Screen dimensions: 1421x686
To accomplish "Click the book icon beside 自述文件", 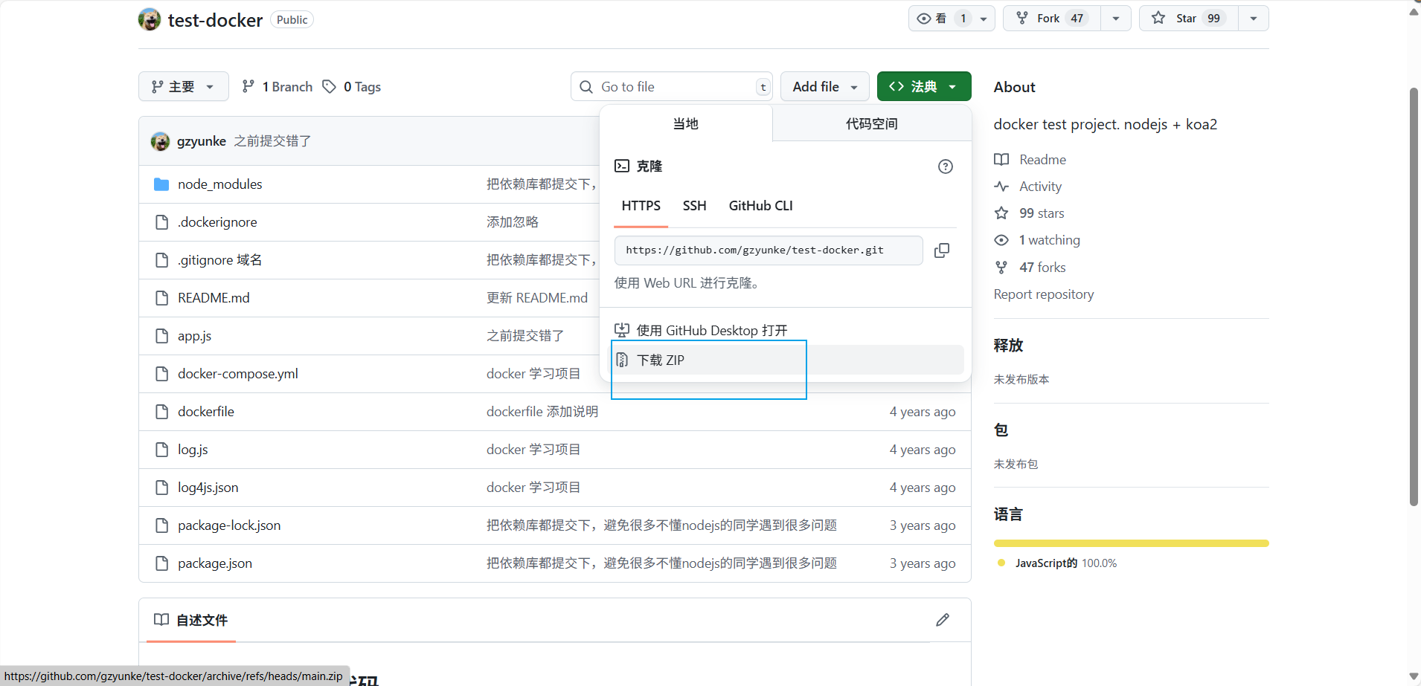I will pos(161,620).
